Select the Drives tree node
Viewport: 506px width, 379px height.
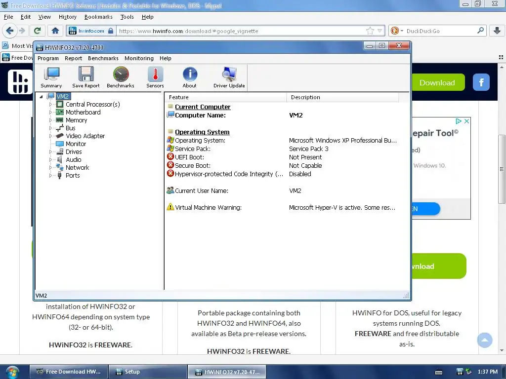point(74,152)
